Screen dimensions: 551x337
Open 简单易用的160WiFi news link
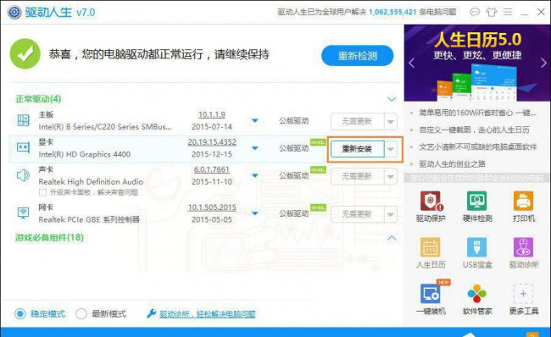click(x=477, y=113)
